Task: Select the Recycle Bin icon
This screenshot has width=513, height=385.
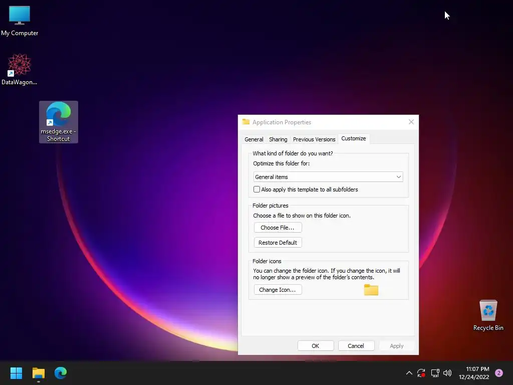Action: (488, 315)
